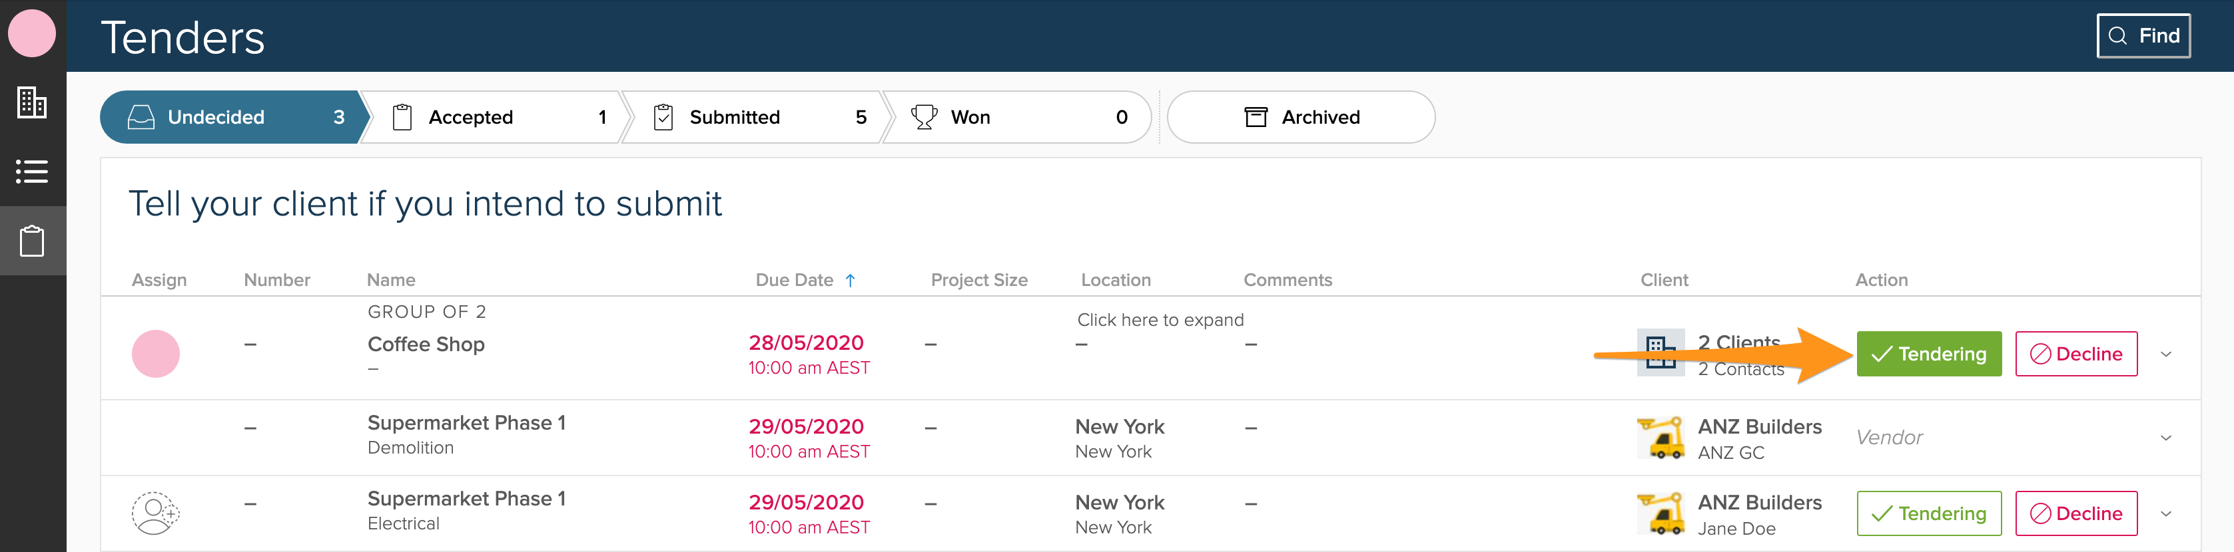Click the pink assignee avatar for Coffee Shop
The image size is (2234, 552).
156,354
